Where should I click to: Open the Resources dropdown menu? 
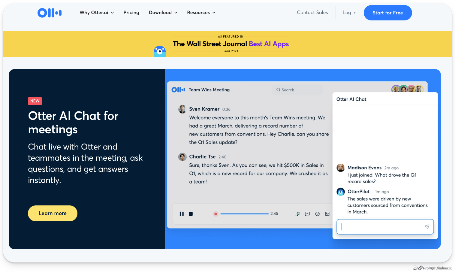[x=201, y=13]
